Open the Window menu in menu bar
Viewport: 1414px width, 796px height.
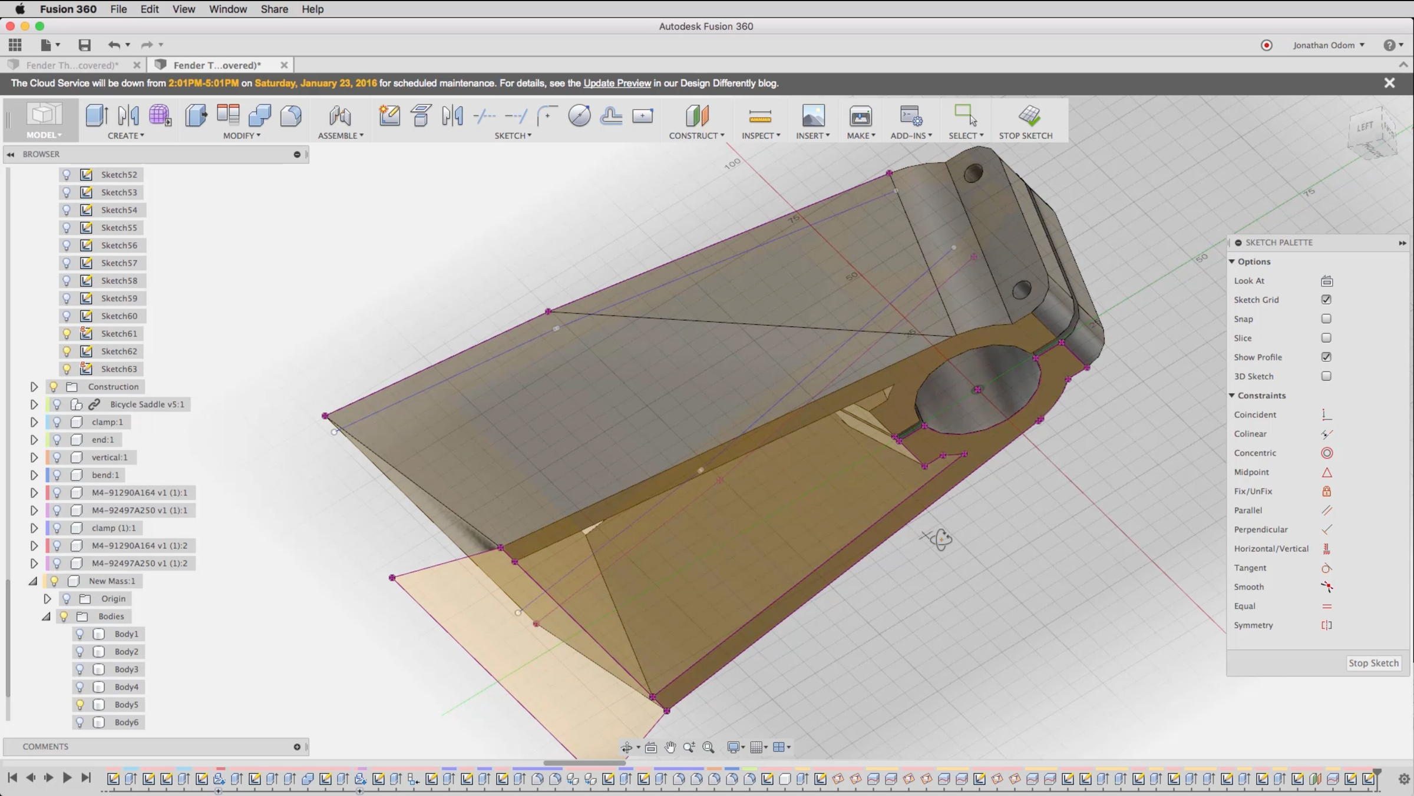(x=227, y=9)
